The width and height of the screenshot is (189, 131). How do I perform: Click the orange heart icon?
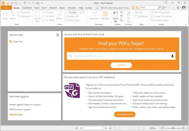tap(133, 8)
